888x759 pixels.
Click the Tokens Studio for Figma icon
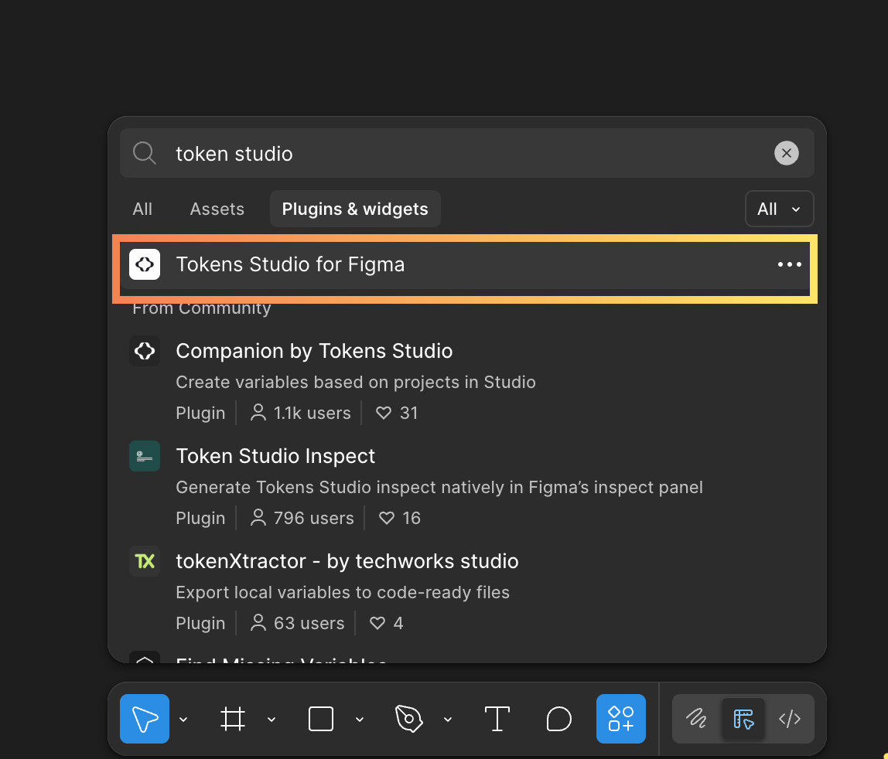point(145,264)
